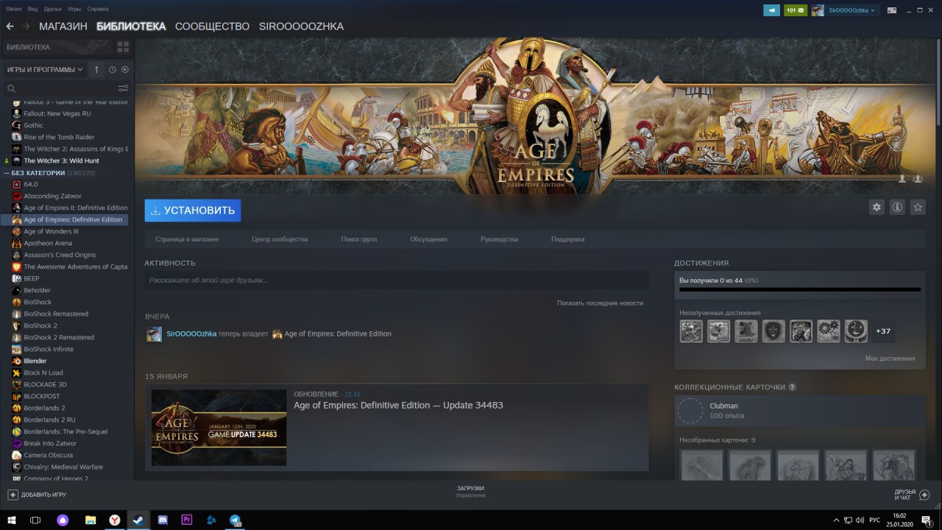
Task: Select Gothic in game list
Action: tap(34, 125)
